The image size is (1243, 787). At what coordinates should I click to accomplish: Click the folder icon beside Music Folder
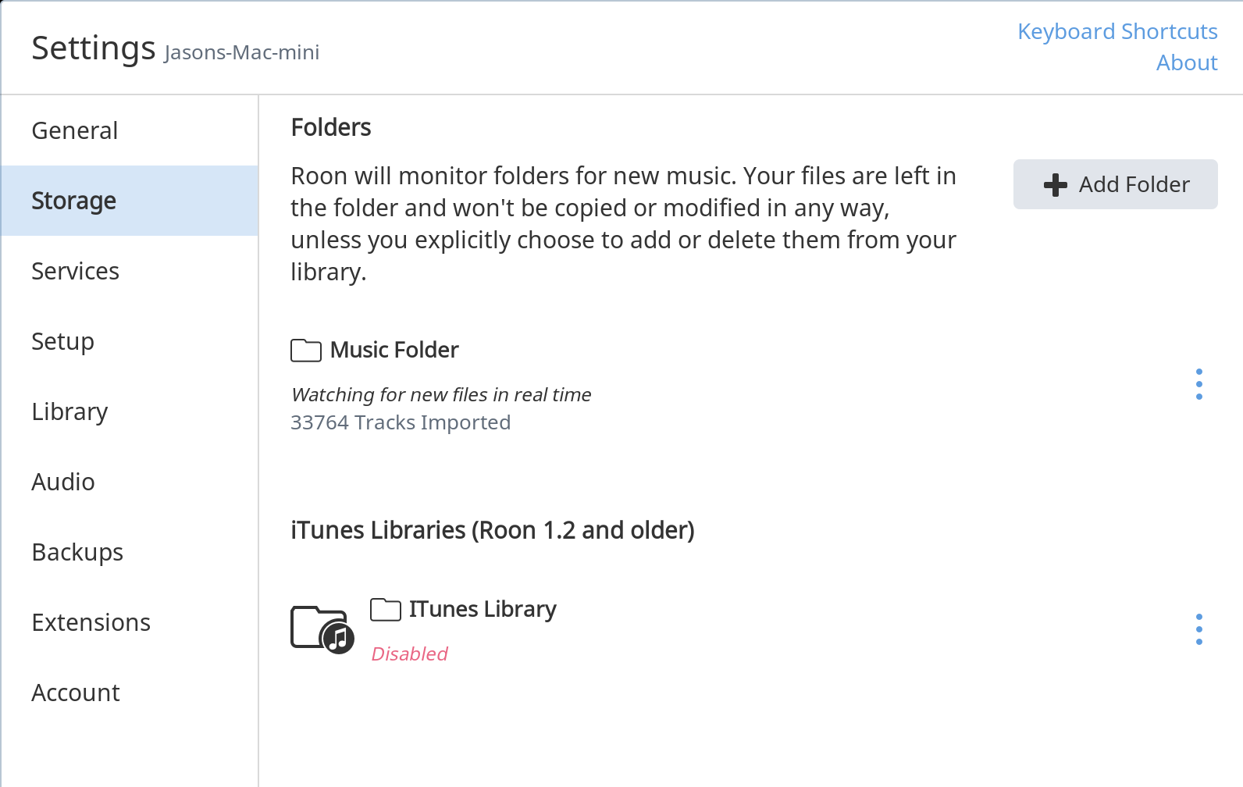pos(306,351)
